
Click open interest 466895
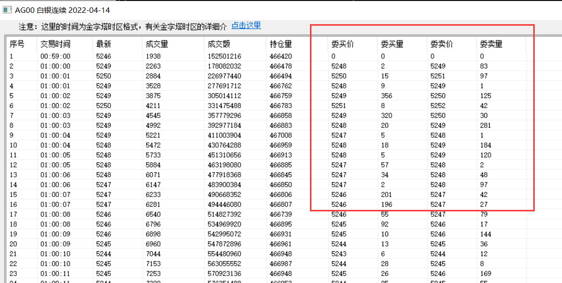(x=281, y=224)
